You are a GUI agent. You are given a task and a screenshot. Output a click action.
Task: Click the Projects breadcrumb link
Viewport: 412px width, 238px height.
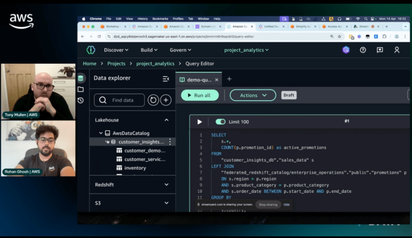(x=116, y=63)
